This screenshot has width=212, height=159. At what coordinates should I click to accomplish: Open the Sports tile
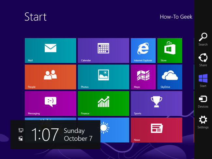[x=157, y=104]
